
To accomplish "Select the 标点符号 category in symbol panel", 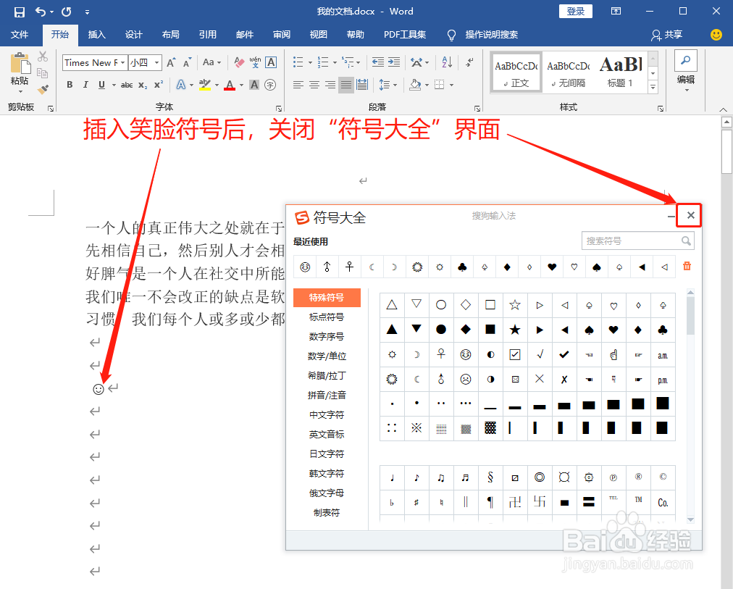I will [x=327, y=317].
